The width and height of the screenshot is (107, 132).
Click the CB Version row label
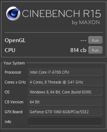tap(14, 102)
